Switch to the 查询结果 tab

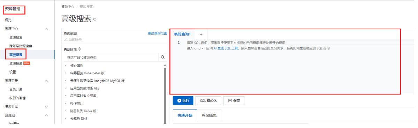(x=209, y=116)
